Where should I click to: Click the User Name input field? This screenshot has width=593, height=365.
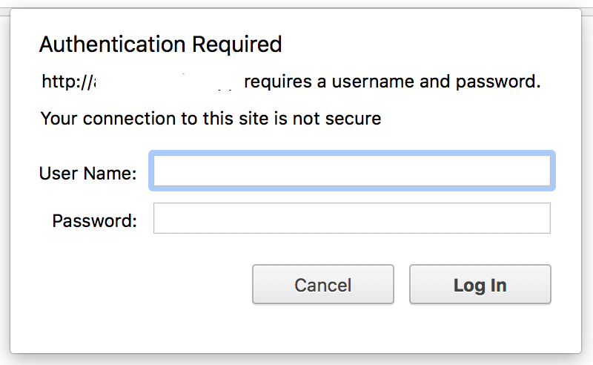(351, 171)
